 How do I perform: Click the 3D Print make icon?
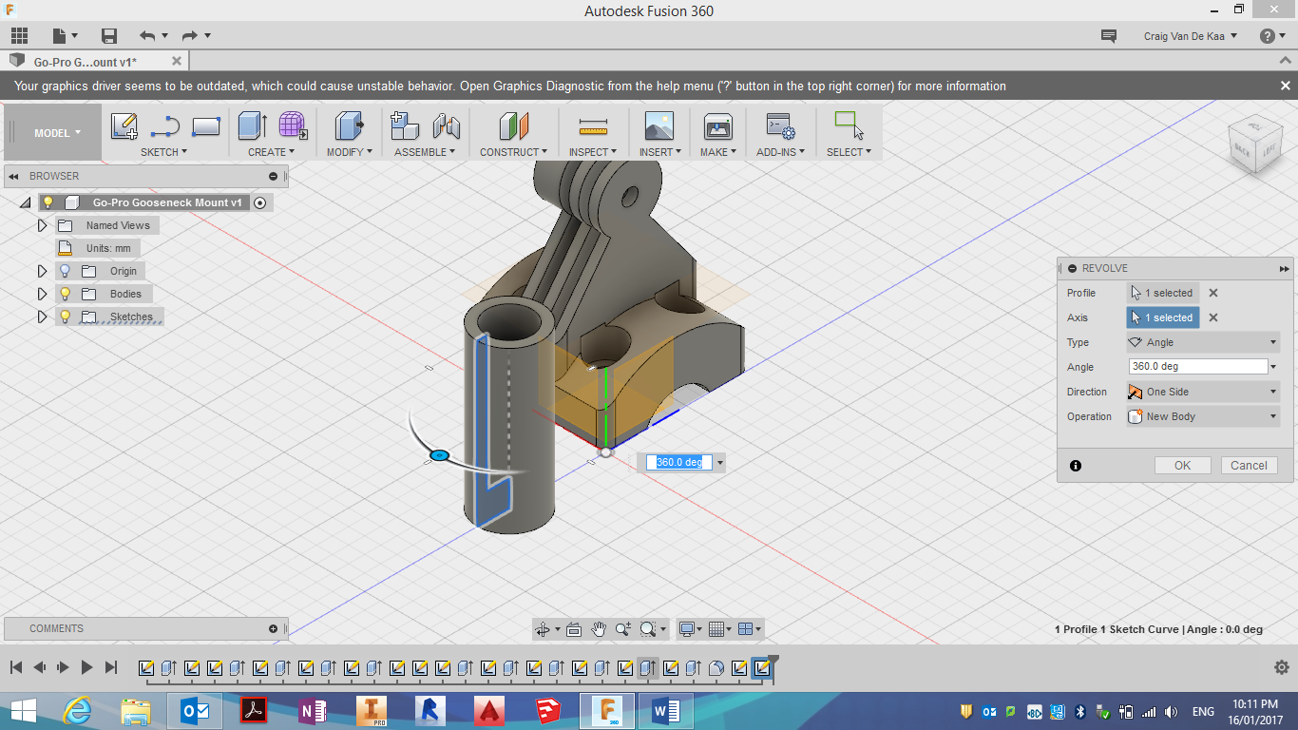coord(717,125)
